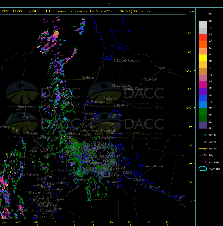Select the light gray 70-80 dBZ band

pyautogui.click(x=203, y=24)
